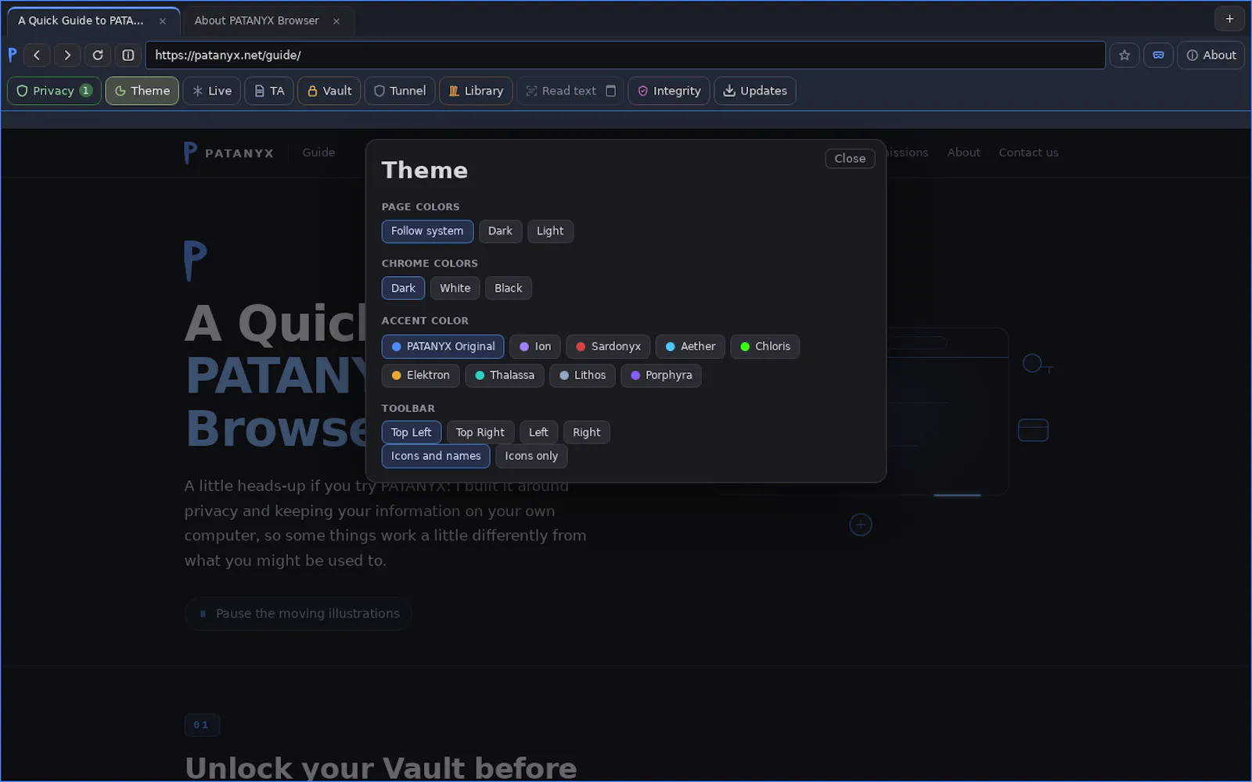Go forward to the next page
The width and height of the screenshot is (1252, 782).
(x=67, y=56)
